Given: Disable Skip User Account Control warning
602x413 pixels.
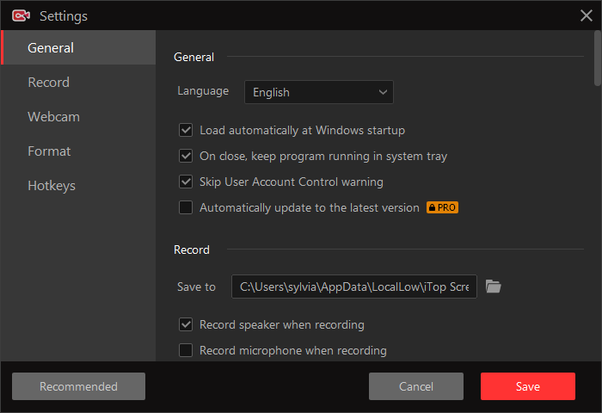Looking at the screenshot, I should coord(185,182).
